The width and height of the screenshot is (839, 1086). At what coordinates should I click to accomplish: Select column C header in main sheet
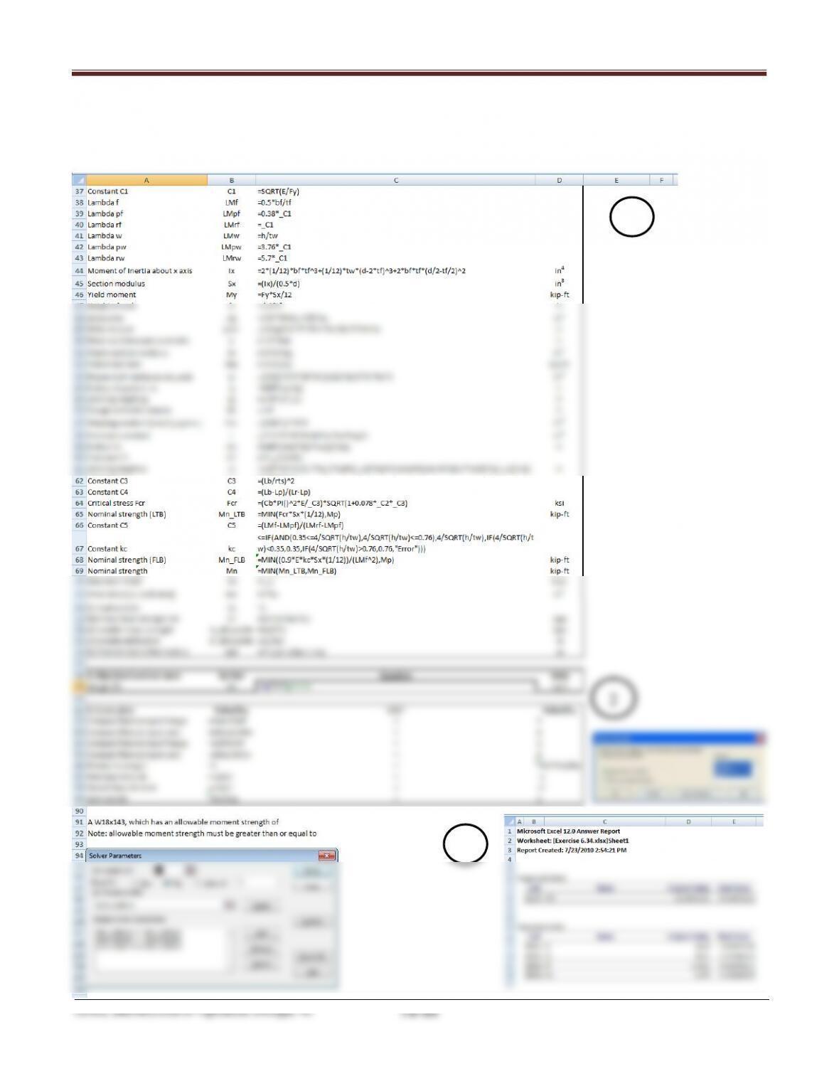[395, 181]
